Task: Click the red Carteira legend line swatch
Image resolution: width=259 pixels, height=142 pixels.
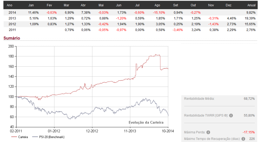Action: [14, 137]
